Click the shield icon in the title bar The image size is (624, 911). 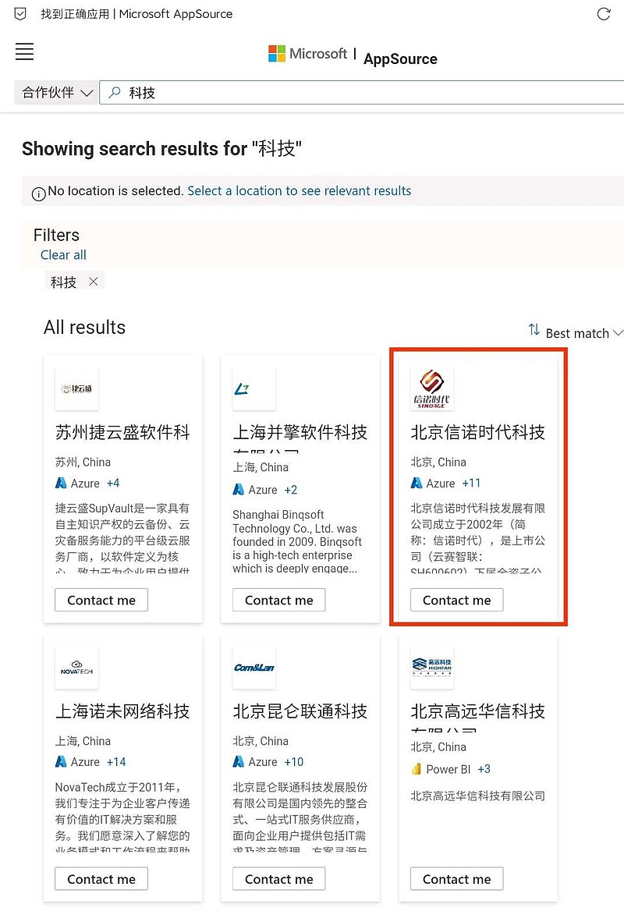[x=20, y=14]
